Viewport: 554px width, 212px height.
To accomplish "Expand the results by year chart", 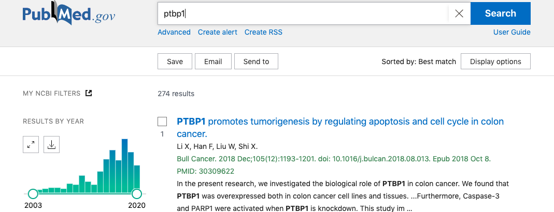I will tap(31, 145).
